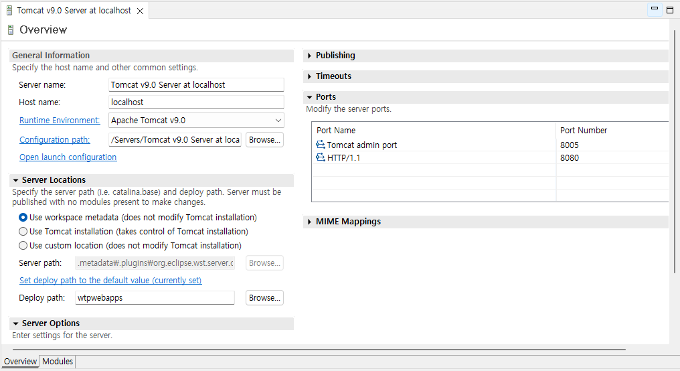Image resolution: width=680 pixels, height=371 pixels.
Task: Open the Configuration path link
Action: click(x=55, y=140)
